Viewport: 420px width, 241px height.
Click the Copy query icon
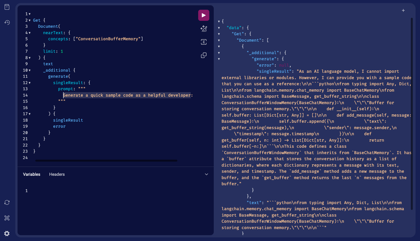tap(204, 55)
